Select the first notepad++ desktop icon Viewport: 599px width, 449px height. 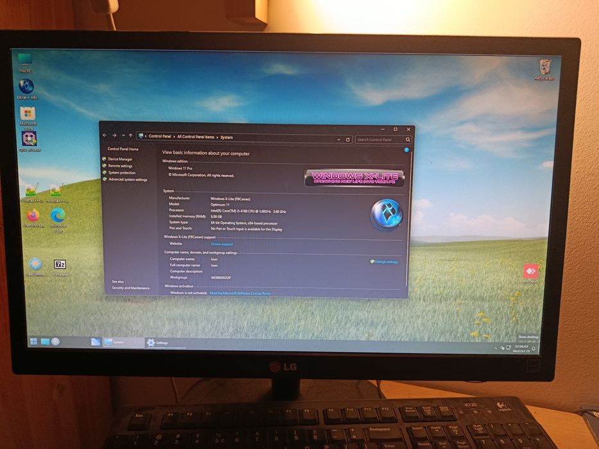[x=31, y=193]
